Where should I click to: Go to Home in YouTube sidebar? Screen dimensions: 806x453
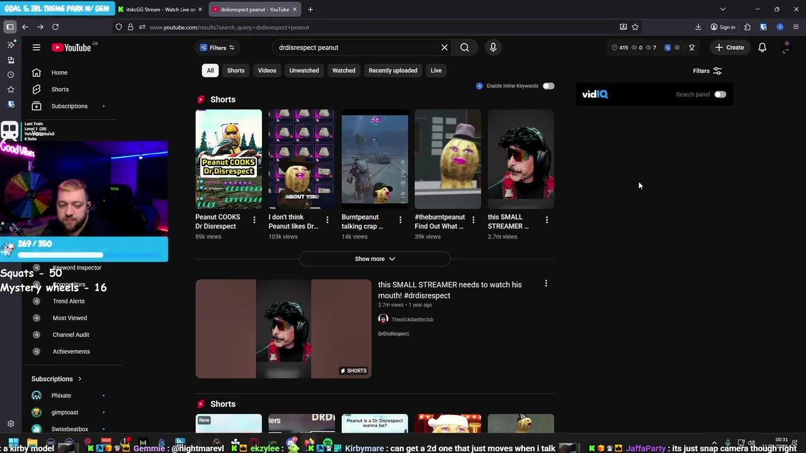click(59, 72)
